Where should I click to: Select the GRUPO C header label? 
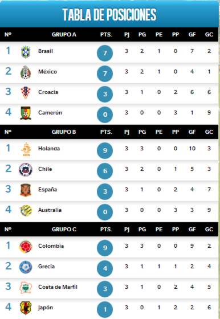pyautogui.click(x=64, y=229)
